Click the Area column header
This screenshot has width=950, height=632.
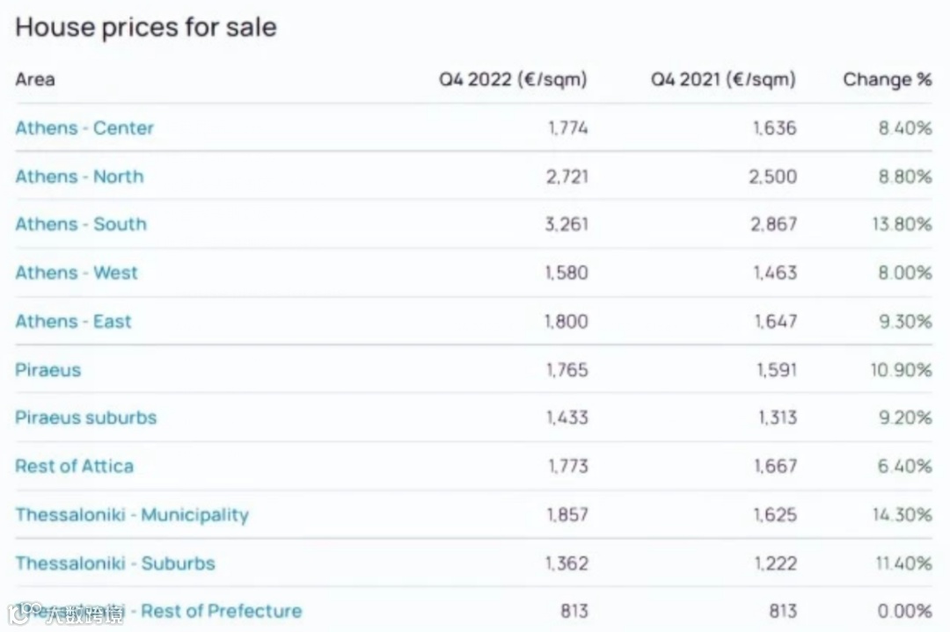point(35,79)
